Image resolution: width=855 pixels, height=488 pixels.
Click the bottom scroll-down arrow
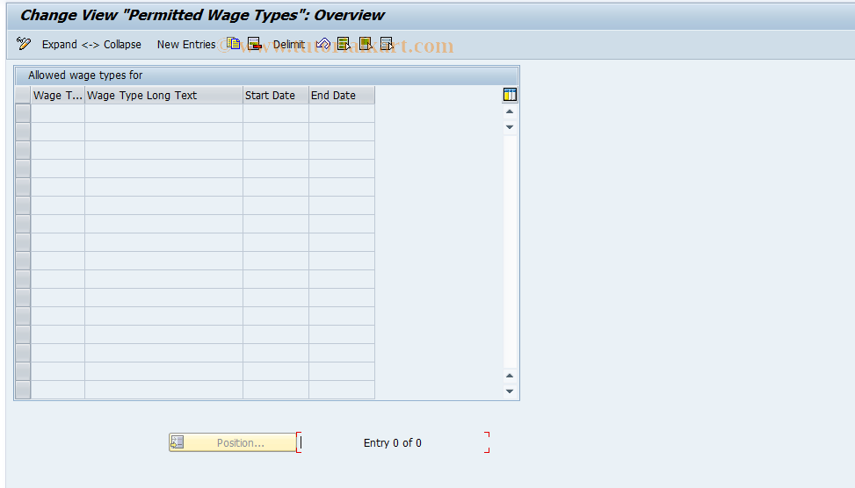tap(510, 391)
